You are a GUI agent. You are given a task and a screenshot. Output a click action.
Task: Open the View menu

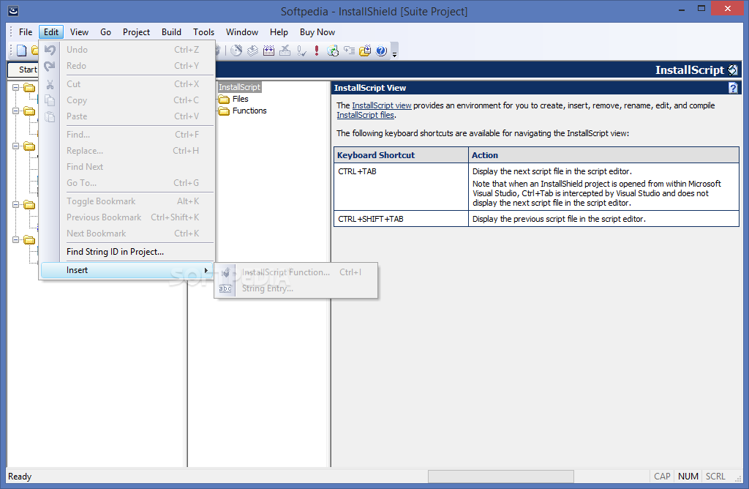[79, 32]
